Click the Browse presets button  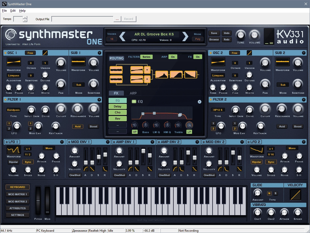click(x=214, y=40)
